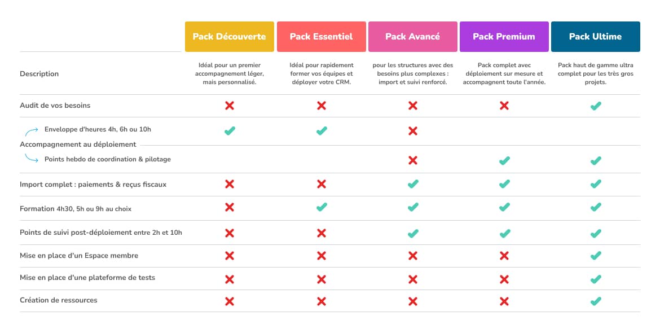Open the pink Pack Avancé header
The width and height of the screenshot is (660, 333).
point(412,37)
